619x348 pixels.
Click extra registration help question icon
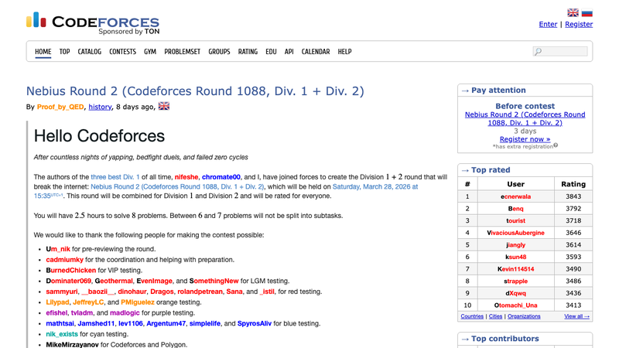pyautogui.click(x=556, y=145)
